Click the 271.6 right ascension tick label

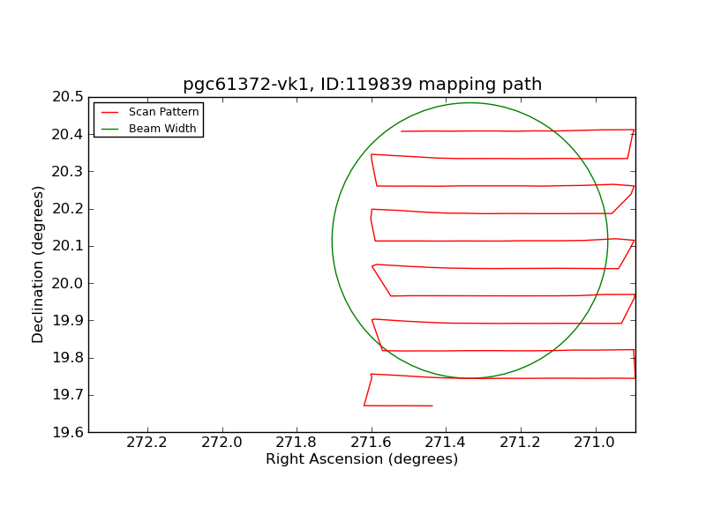371,443
